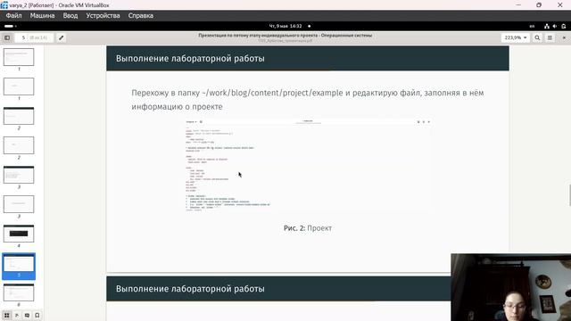Click the embedded project file screenshot figure
The height and width of the screenshot is (321, 571).
(308, 166)
